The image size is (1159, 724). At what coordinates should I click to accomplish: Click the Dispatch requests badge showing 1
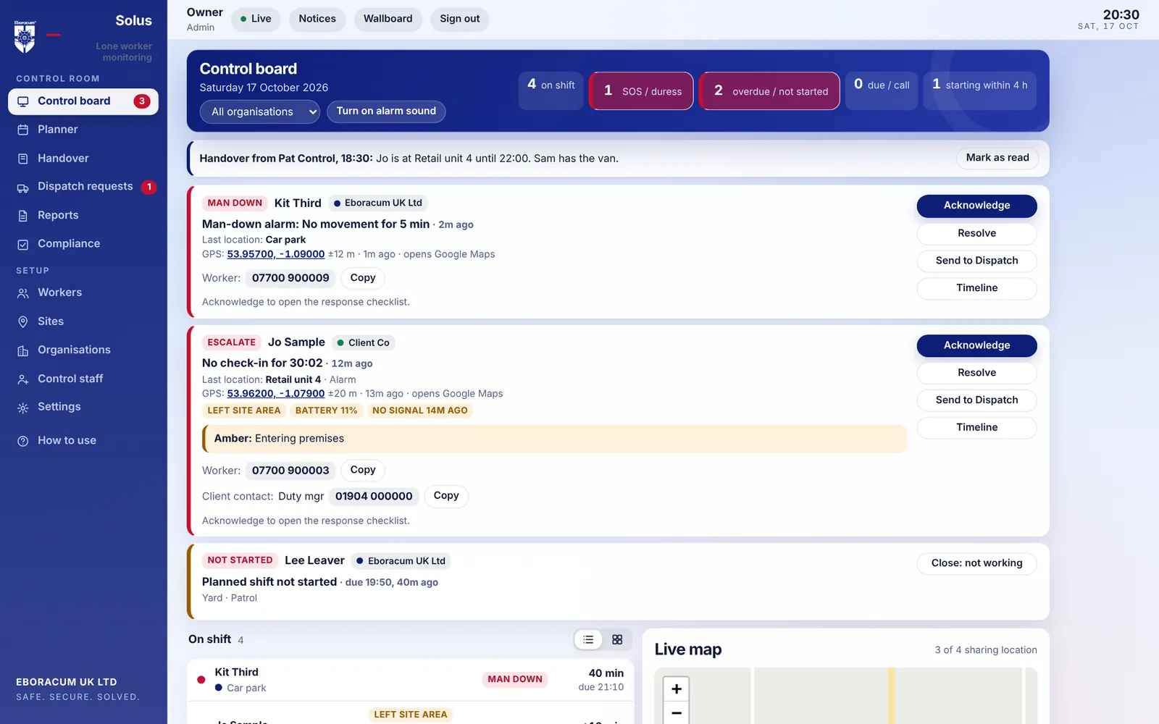tap(149, 187)
